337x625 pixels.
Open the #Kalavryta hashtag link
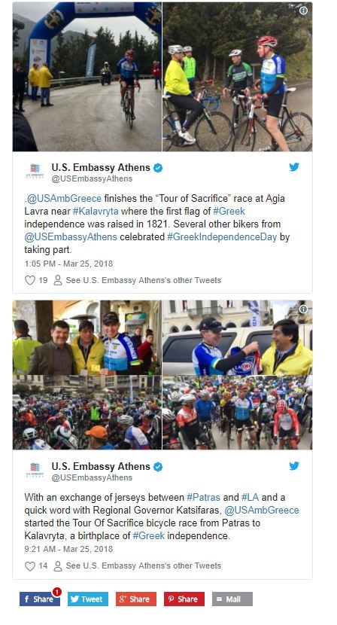click(96, 211)
